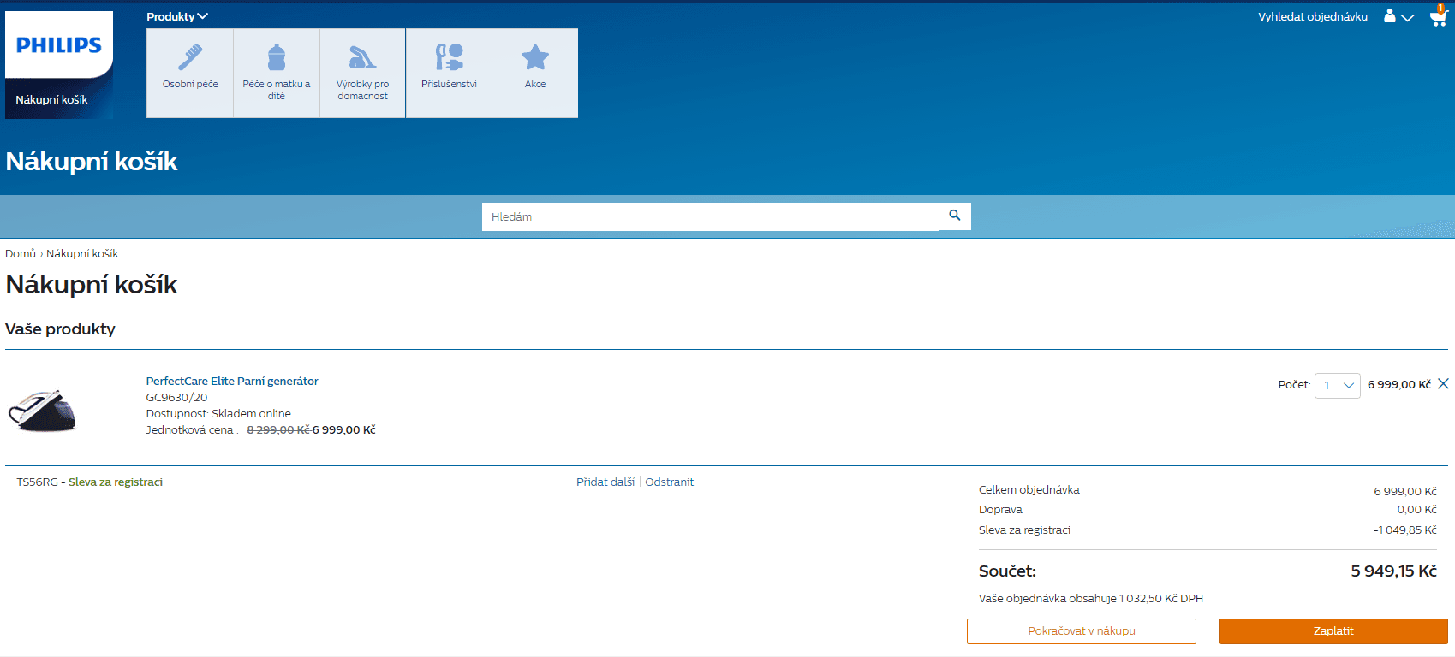Click Přidat další voucher link

point(605,482)
